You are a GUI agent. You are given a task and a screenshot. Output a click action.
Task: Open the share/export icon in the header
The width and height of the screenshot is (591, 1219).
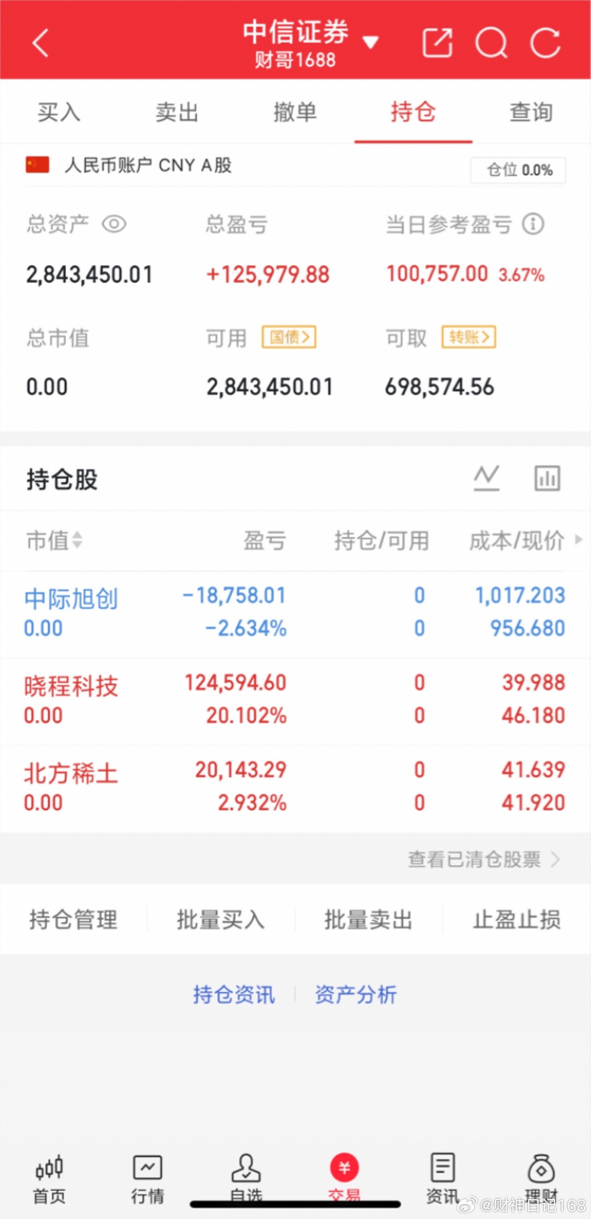(x=437, y=43)
